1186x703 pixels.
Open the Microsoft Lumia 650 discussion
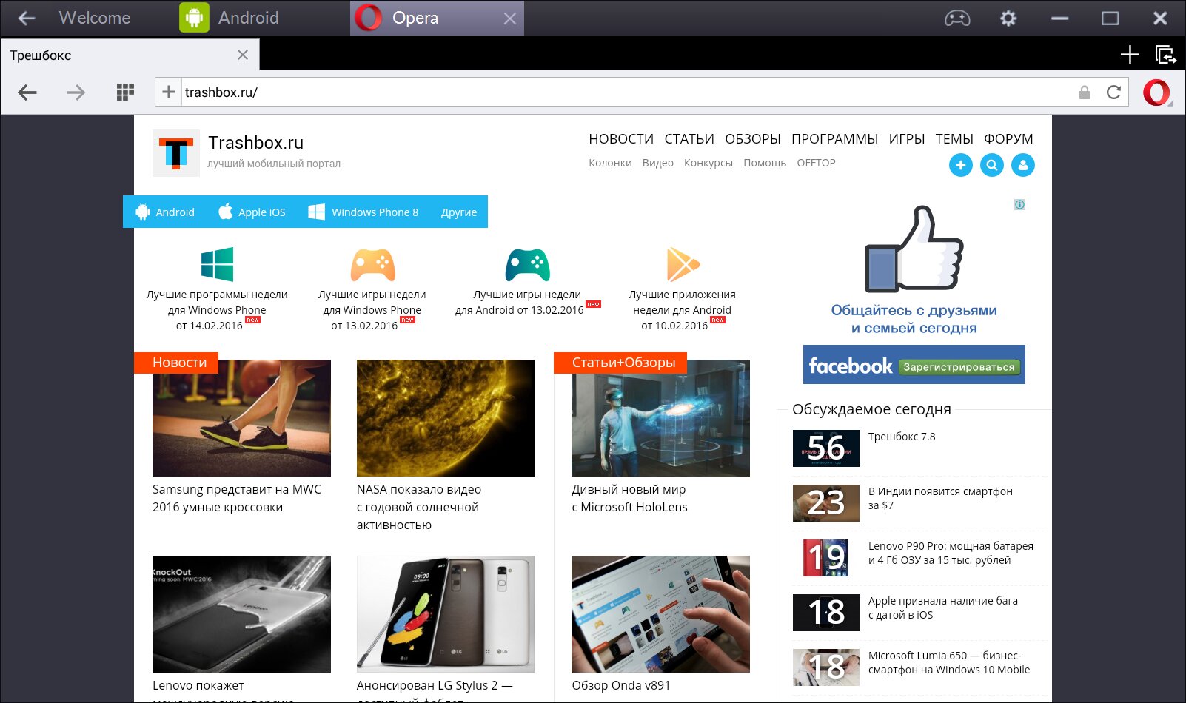pos(949,662)
